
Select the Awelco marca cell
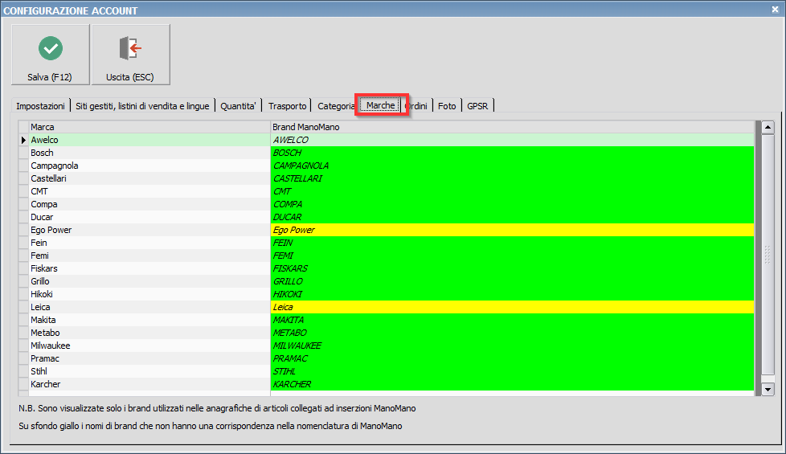pos(149,140)
